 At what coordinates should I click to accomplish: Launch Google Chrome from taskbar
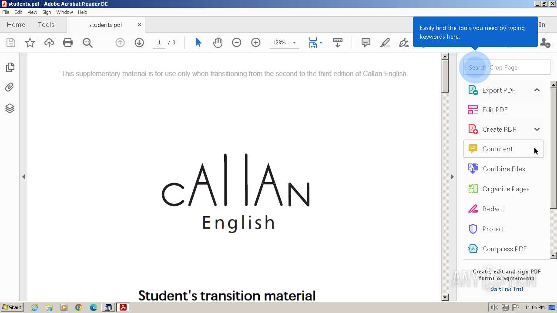79,307
